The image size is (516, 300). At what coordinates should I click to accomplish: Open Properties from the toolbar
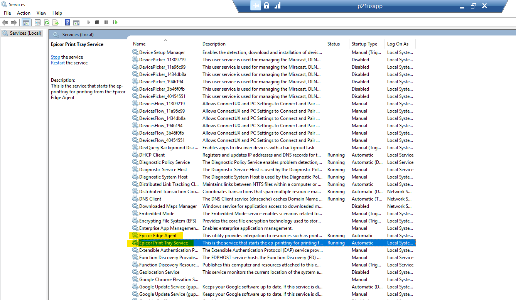pyautogui.click(x=37, y=23)
